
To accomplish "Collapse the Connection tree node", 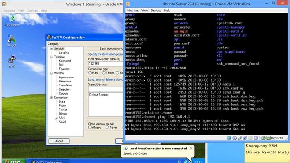I will 51,98.
